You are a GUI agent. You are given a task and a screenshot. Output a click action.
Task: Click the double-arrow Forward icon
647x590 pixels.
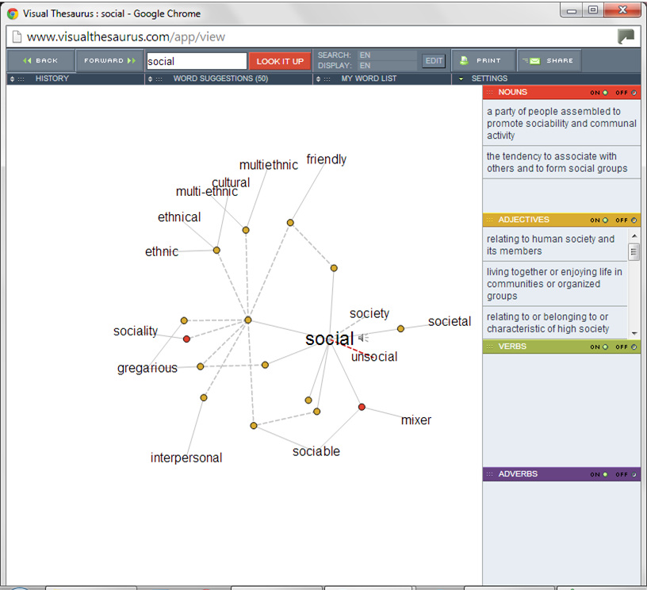pos(131,60)
